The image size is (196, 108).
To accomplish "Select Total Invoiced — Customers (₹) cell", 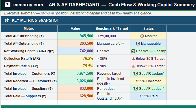I will pyautogui.click(x=29, y=74).
